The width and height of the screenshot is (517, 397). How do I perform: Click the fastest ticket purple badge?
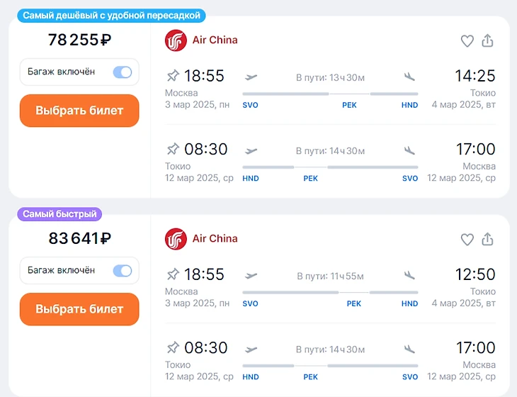click(x=59, y=213)
